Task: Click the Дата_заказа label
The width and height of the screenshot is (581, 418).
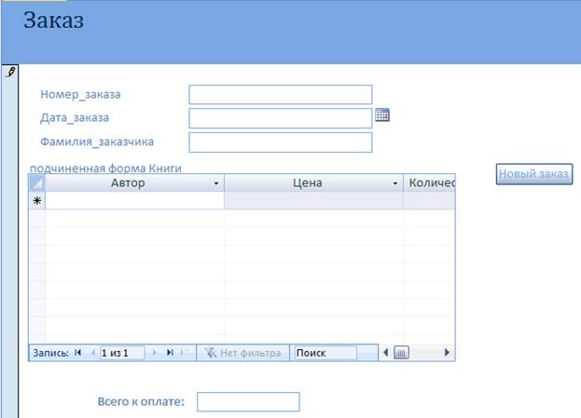Action: tap(75, 117)
